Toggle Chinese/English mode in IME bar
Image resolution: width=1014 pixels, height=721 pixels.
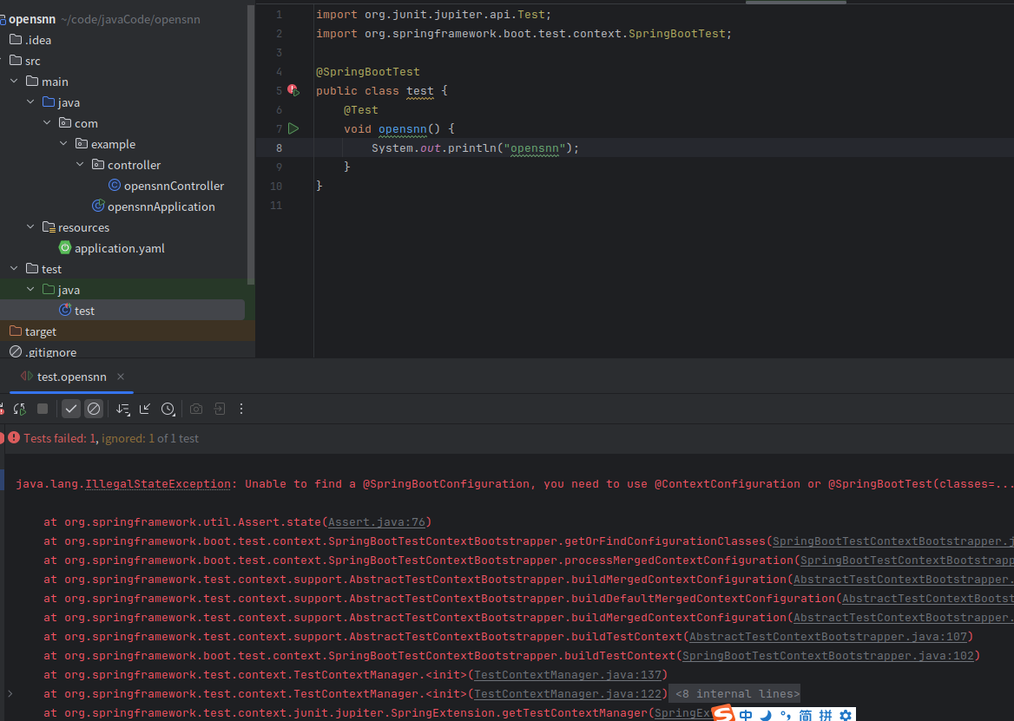point(747,715)
